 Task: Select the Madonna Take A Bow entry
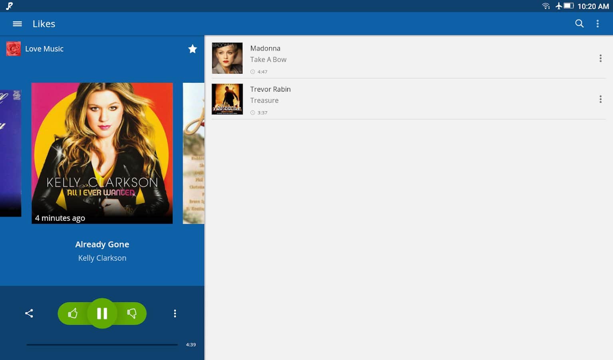[400, 58]
